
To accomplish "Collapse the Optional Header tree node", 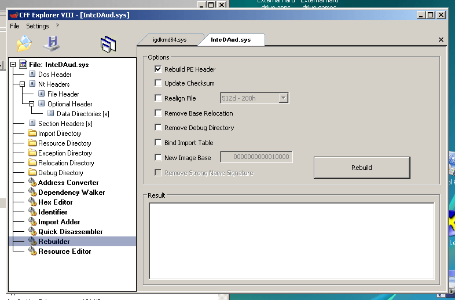I will point(32,104).
